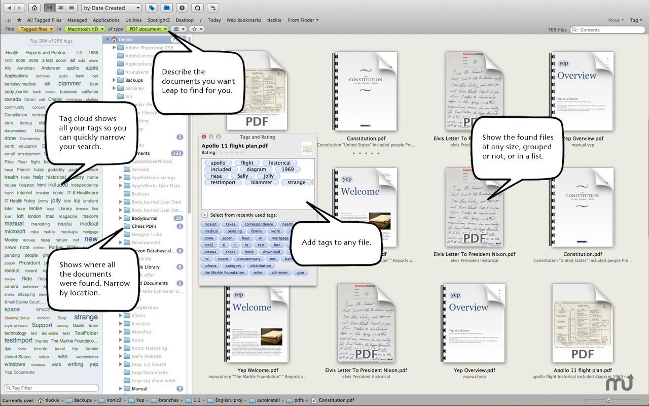The width and height of the screenshot is (649, 406).
Task: Open the PDF document type dropdown
Action: tap(148, 29)
